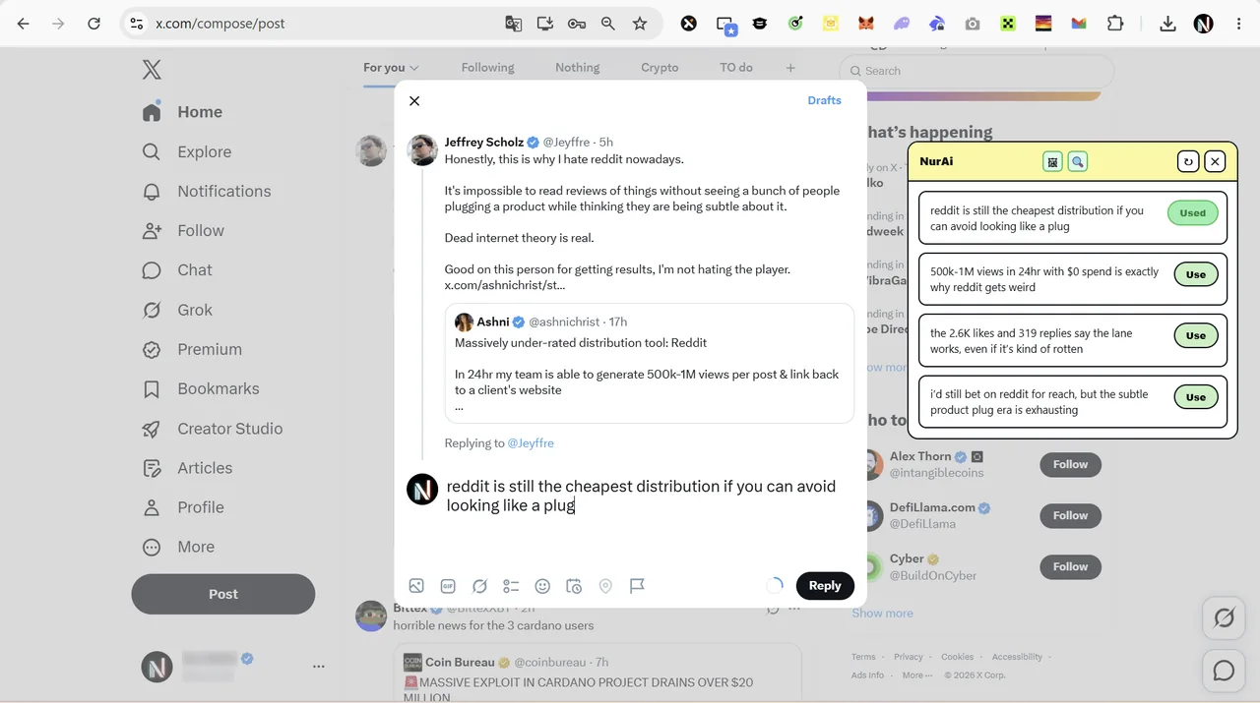Open the Gmail extension icon

pos(1079,24)
